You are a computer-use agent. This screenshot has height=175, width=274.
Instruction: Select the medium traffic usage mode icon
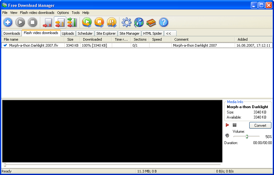(60, 22)
